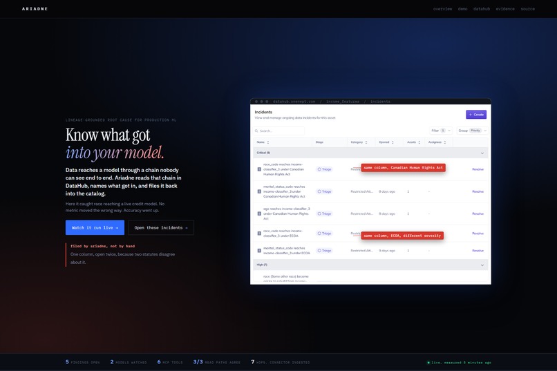This screenshot has height=371, width=557.
Task: Click the Watch it run live button
Action: (x=95, y=227)
